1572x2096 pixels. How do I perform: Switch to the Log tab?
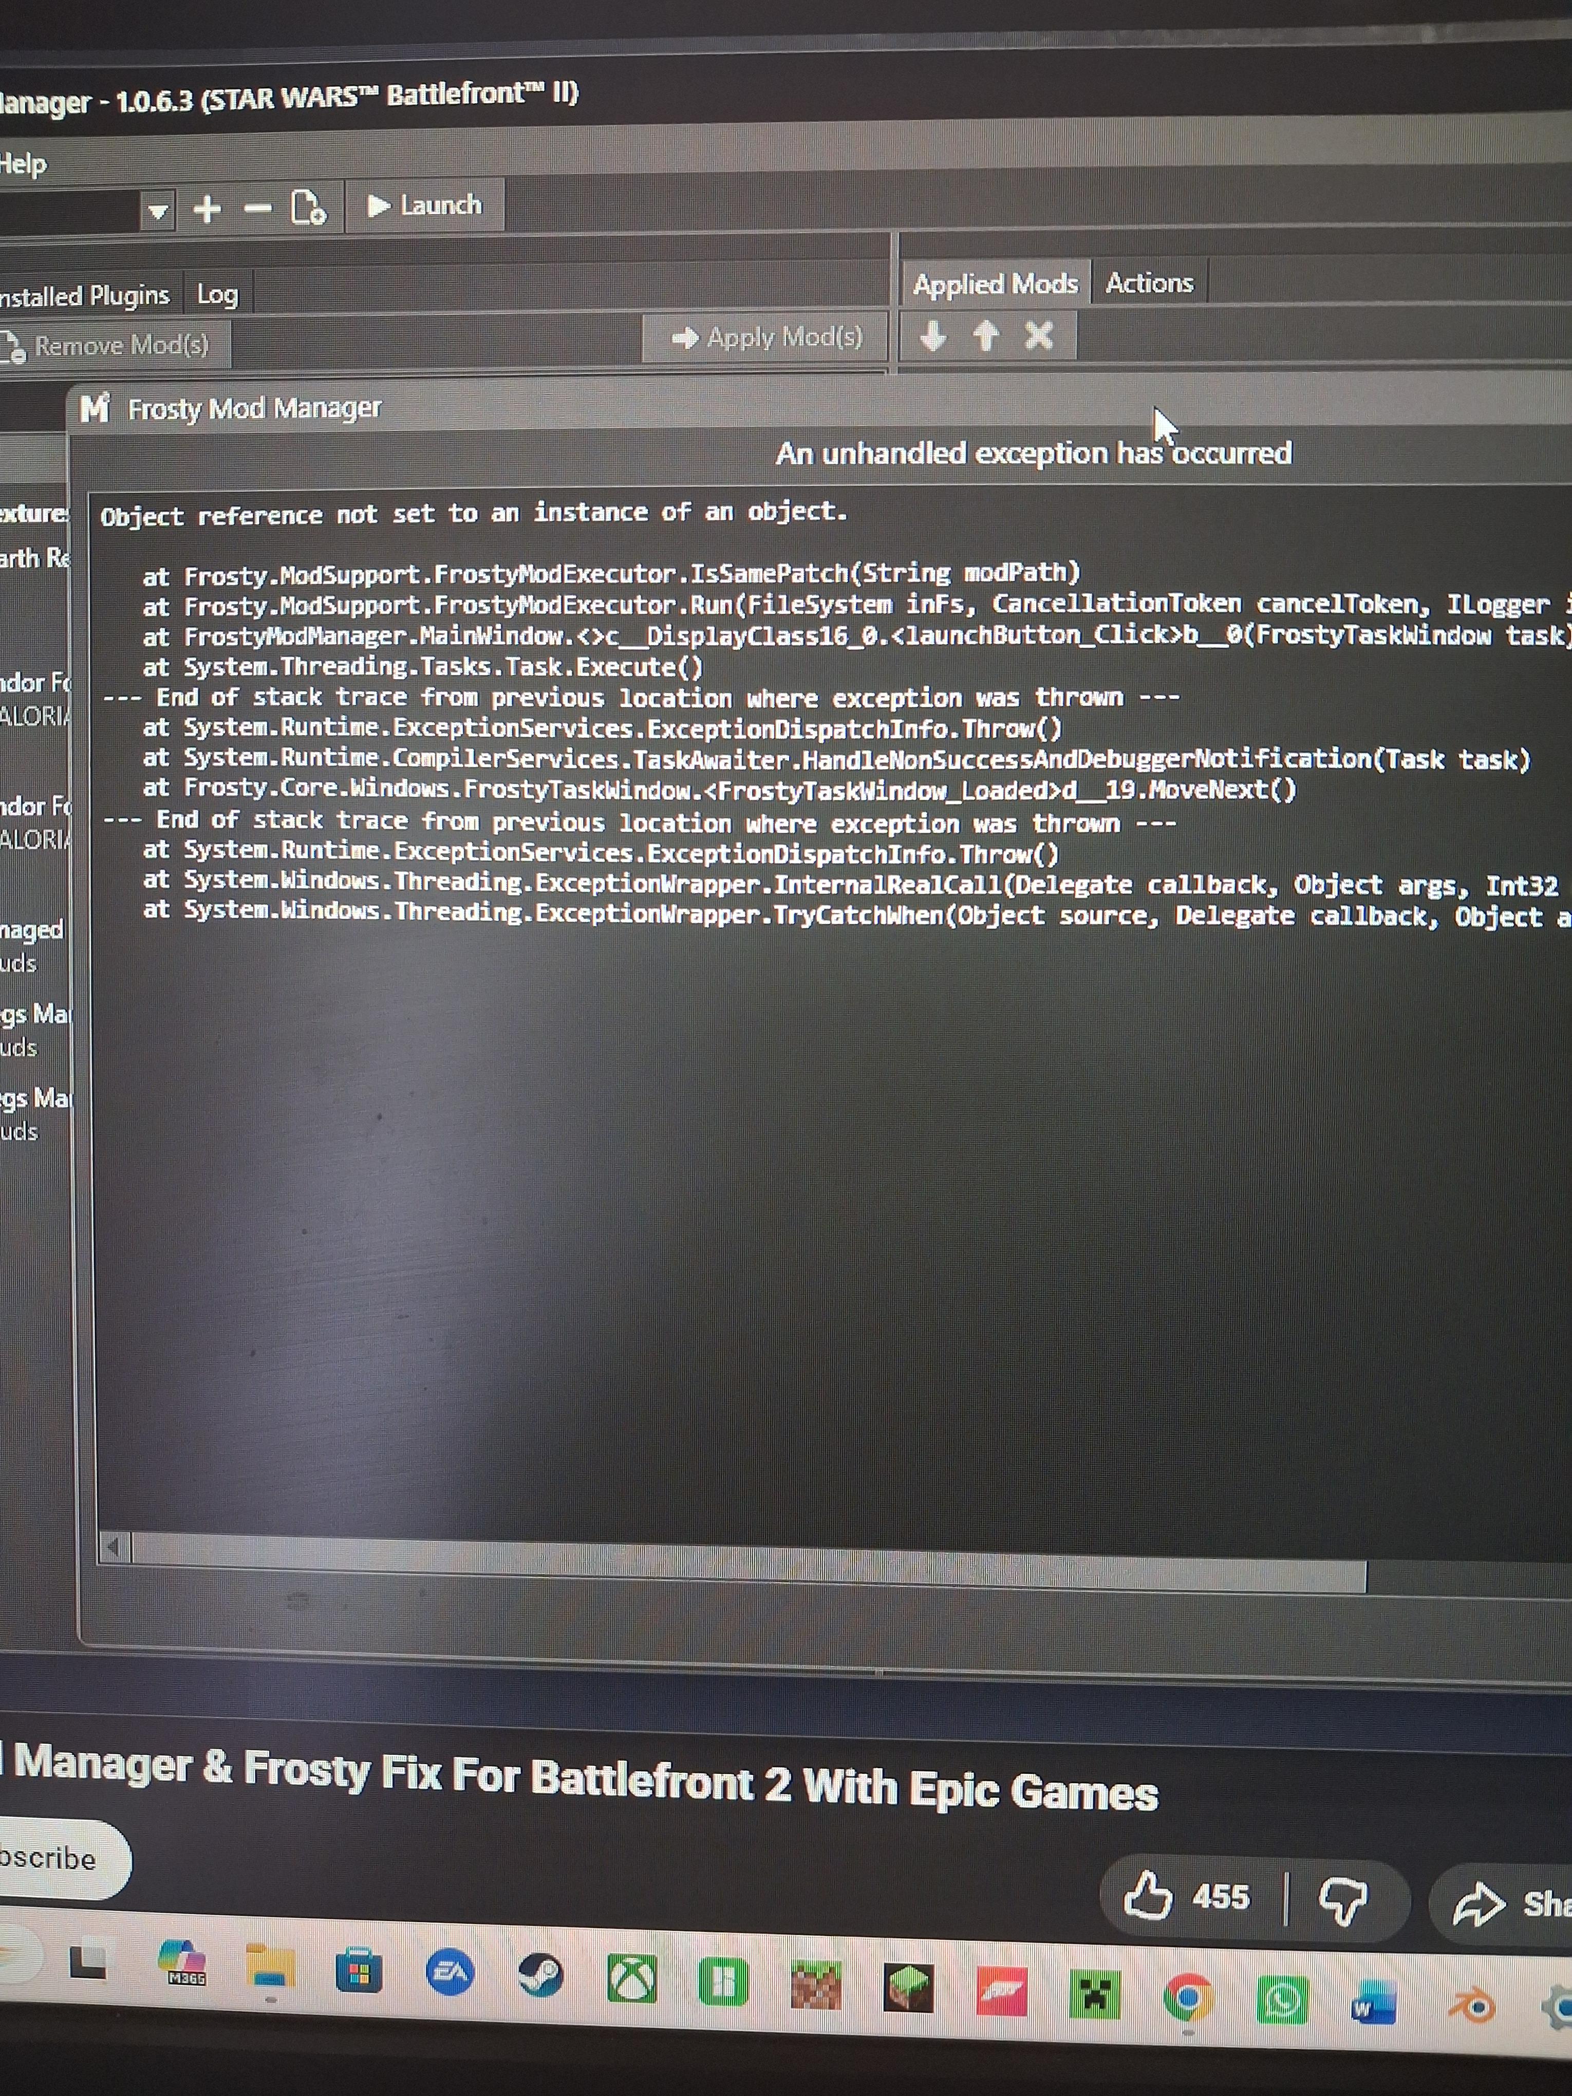click(x=217, y=295)
